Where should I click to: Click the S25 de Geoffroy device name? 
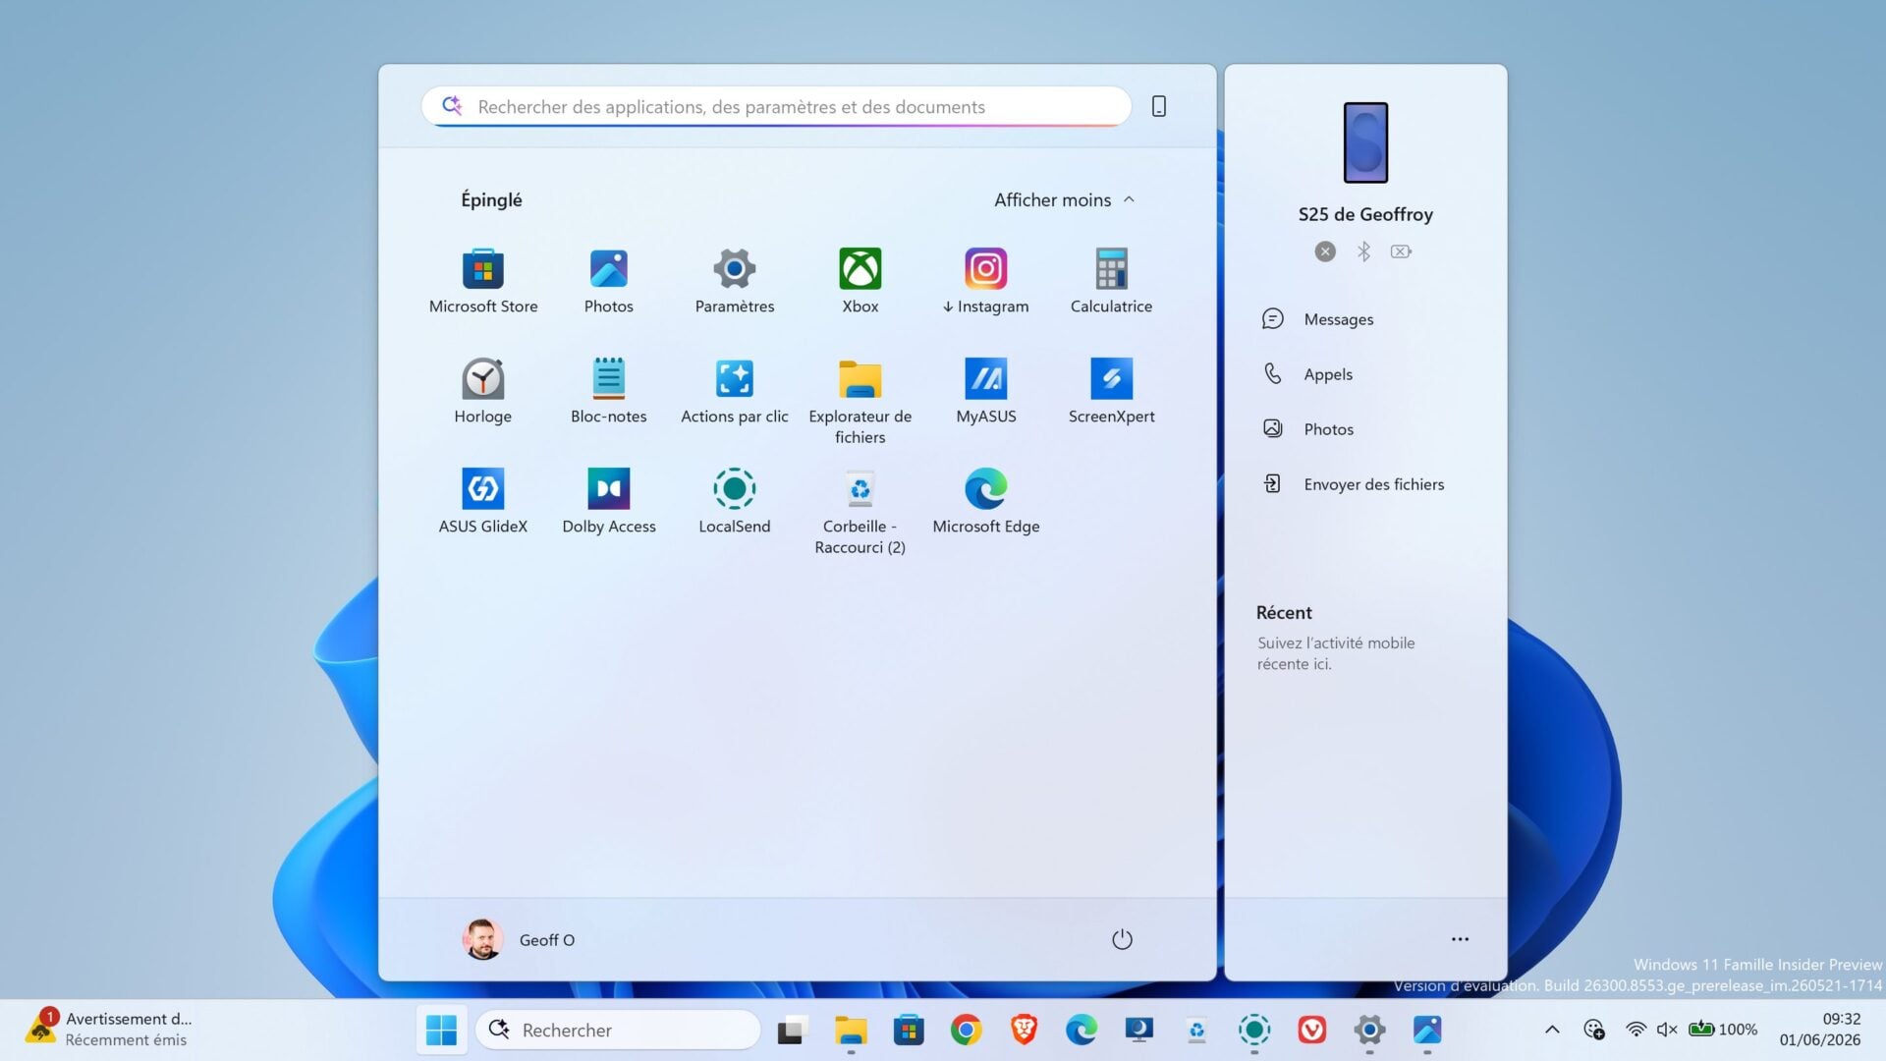(x=1365, y=214)
